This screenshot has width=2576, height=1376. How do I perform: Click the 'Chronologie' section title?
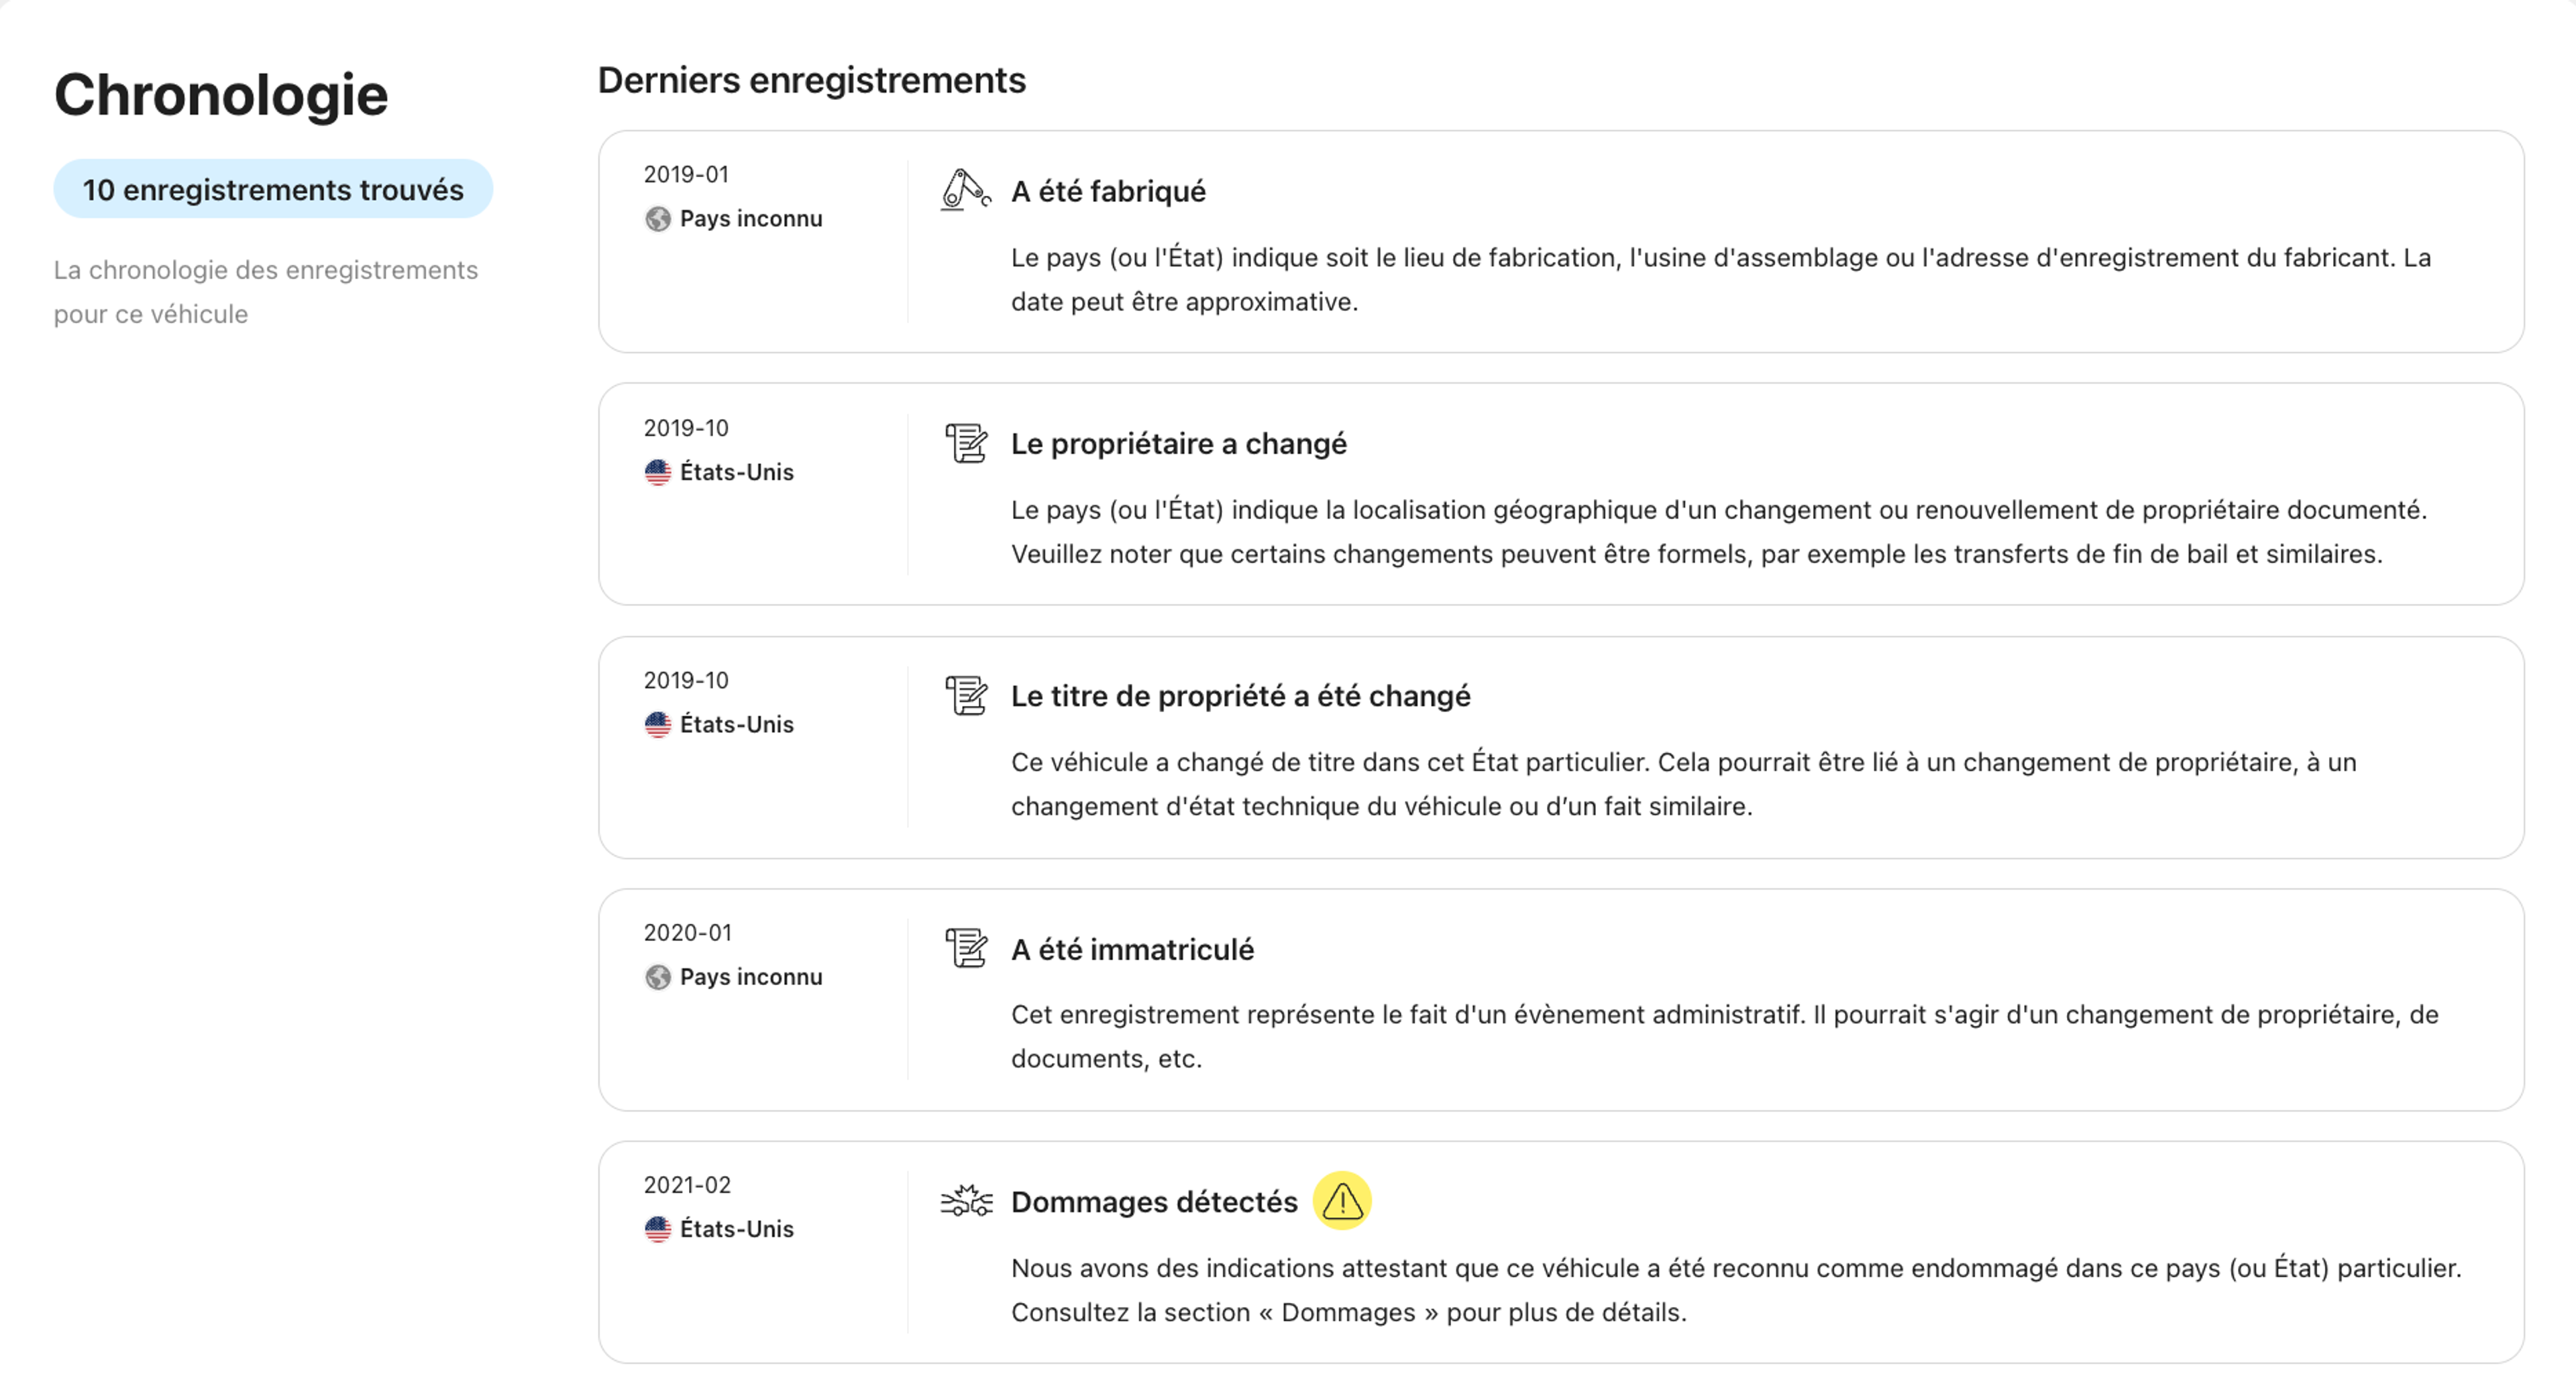point(221,95)
